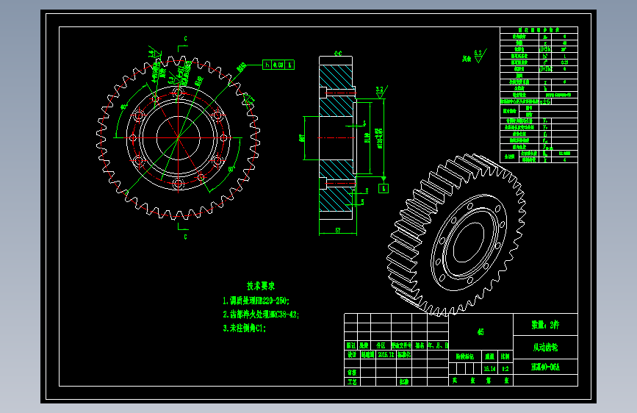Click the 分区 header cell

click(x=381, y=345)
